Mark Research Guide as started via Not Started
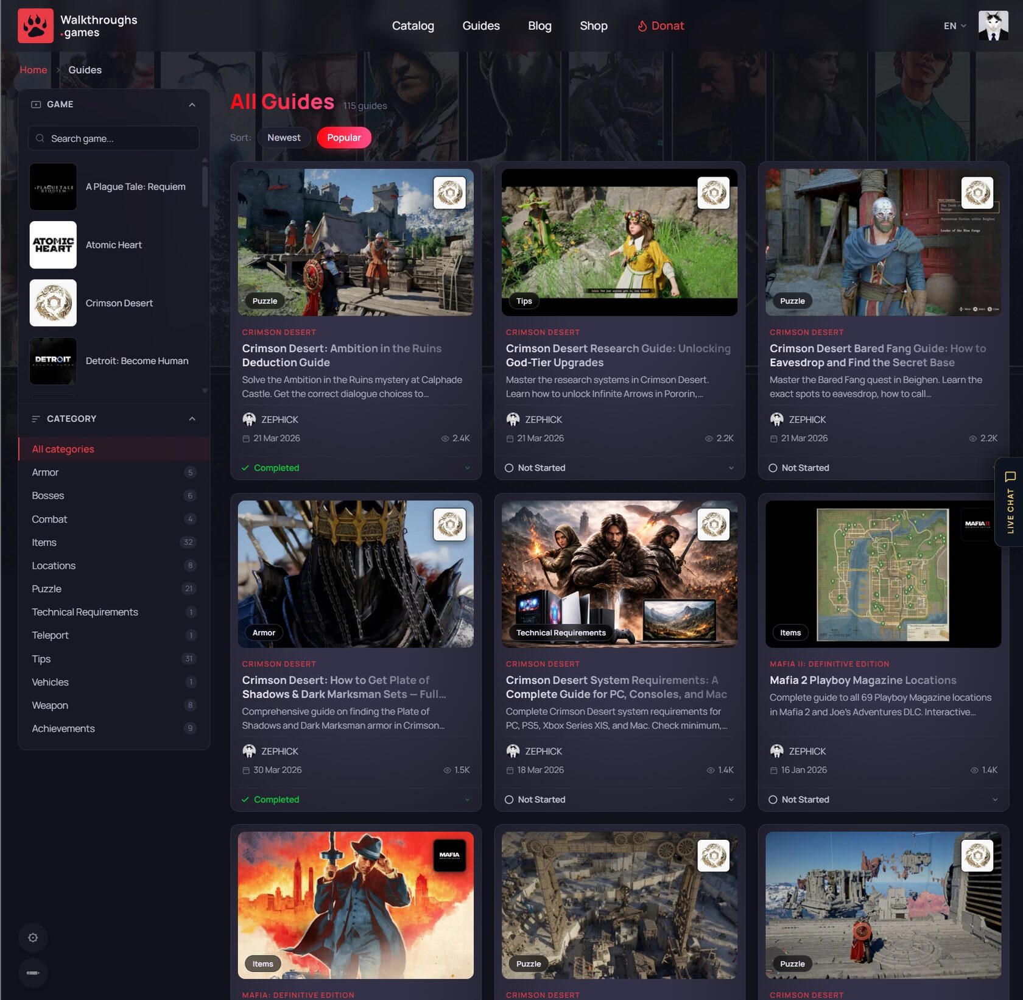Screen dimensions: 1023x1000 pyautogui.click(x=535, y=468)
